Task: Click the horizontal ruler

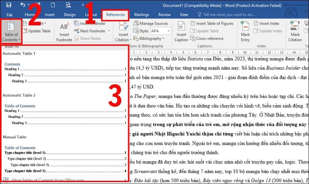Action: tap(219, 53)
